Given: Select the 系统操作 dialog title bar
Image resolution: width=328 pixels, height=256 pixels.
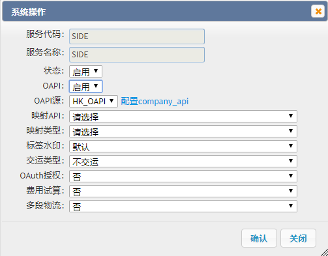Looking at the screenshot, I should click(x=157, y=12).
